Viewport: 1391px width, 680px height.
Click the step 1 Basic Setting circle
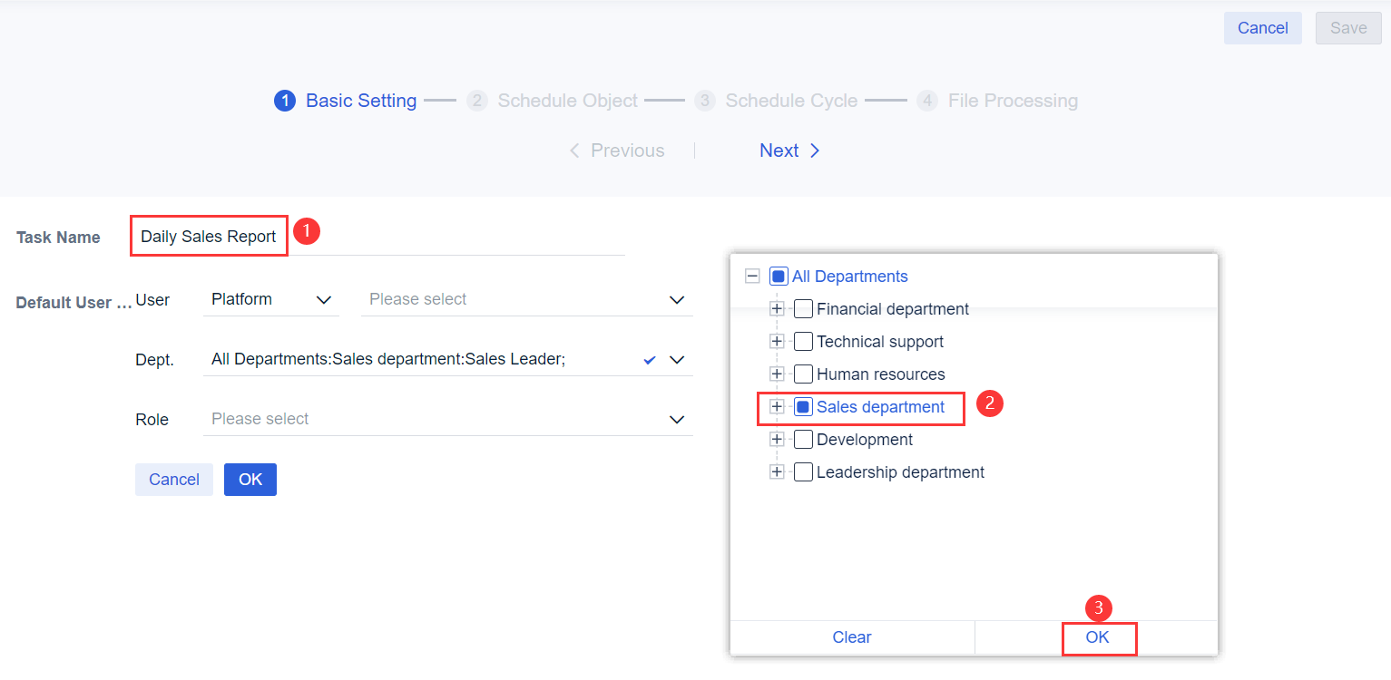pos(284,101)
